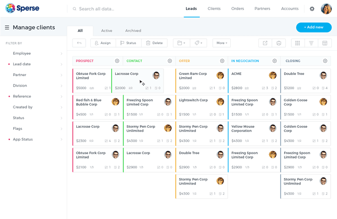Click the print icon button

[279, 43]
